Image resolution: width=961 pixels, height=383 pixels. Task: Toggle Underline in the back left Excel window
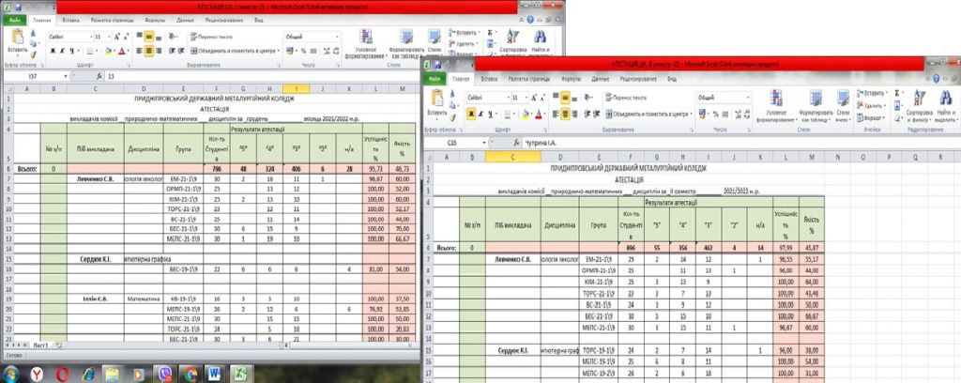(x=72, y=51)
